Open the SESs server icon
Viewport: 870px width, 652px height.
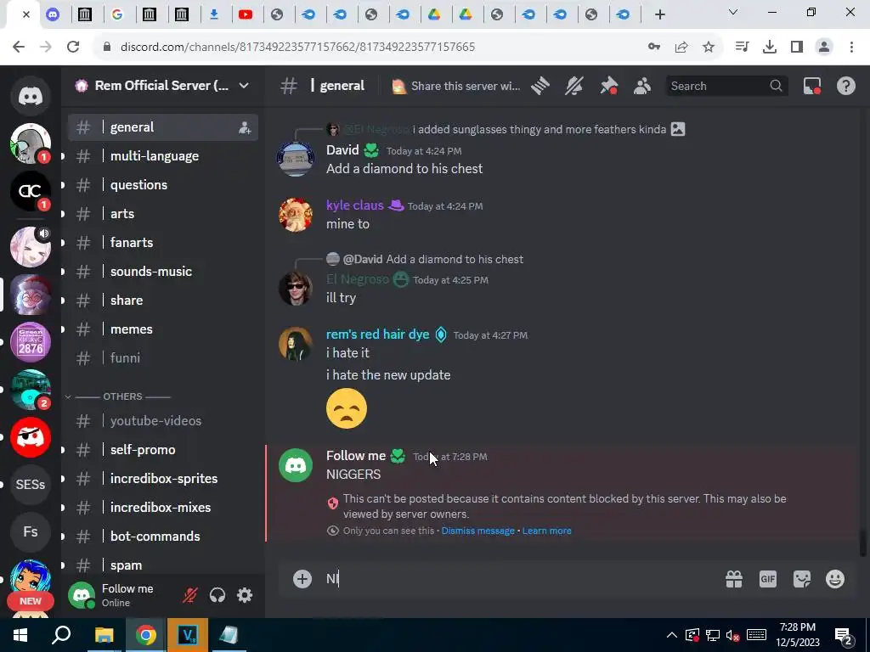point(31,485)
